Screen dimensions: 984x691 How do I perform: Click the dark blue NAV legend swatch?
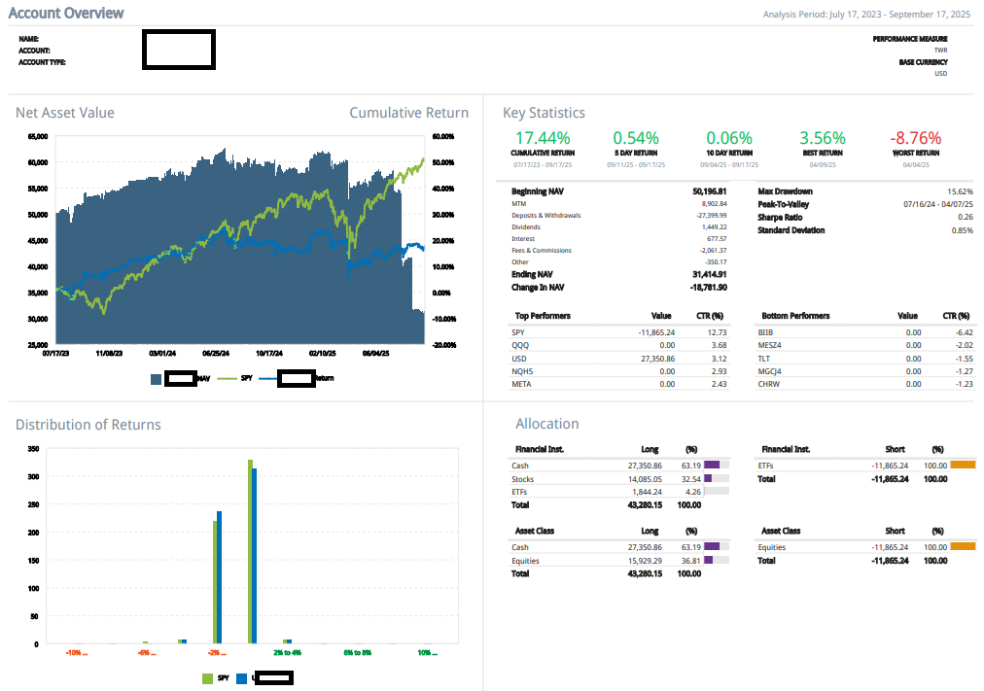click(156, 378)
